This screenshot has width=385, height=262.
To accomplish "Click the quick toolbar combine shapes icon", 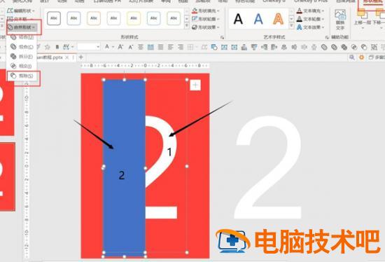I will [x=334, y=47].
